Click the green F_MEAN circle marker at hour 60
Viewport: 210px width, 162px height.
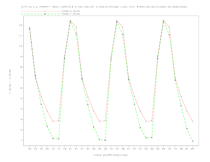pyautogui.click(x=146, y=138)
